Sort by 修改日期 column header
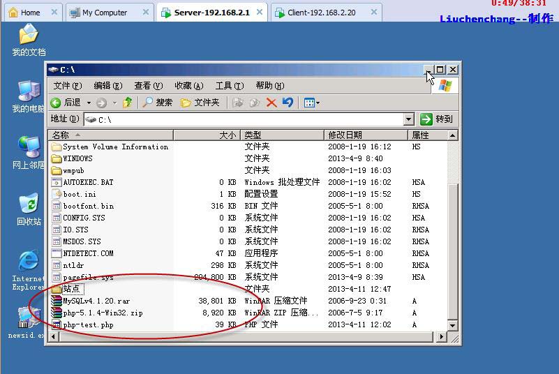559x374 pixels. pos(366,135)
